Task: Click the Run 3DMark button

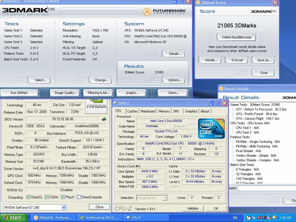Action: (x=19, y=93)
